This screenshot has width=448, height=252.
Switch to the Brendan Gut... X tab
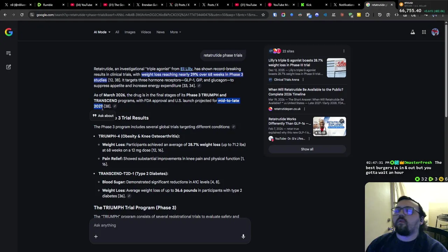[x=149, y=5]
